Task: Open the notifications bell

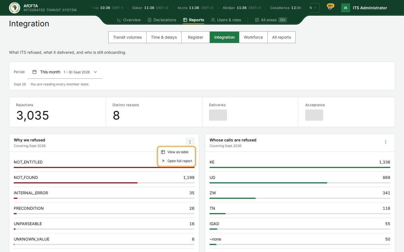Action: click(330, 8)
